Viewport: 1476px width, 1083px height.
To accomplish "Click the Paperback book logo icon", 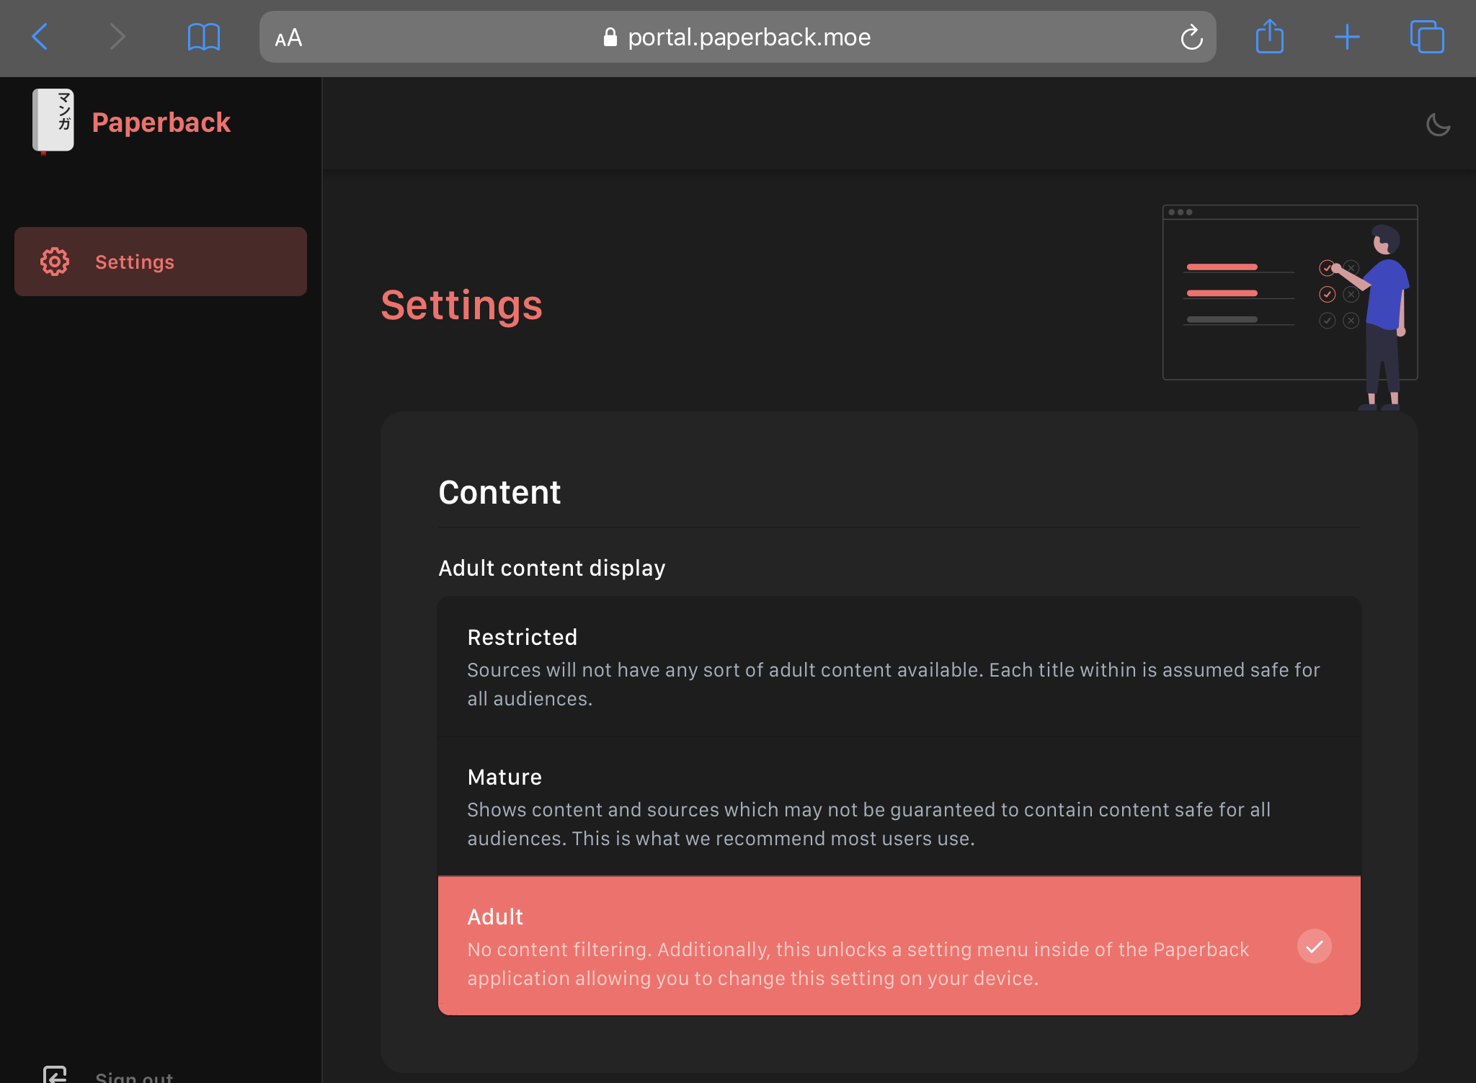I will (53, 121).
